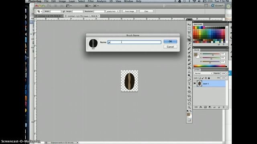257x144 pixels.
Task: Toggle lock position
Action: 206,78
